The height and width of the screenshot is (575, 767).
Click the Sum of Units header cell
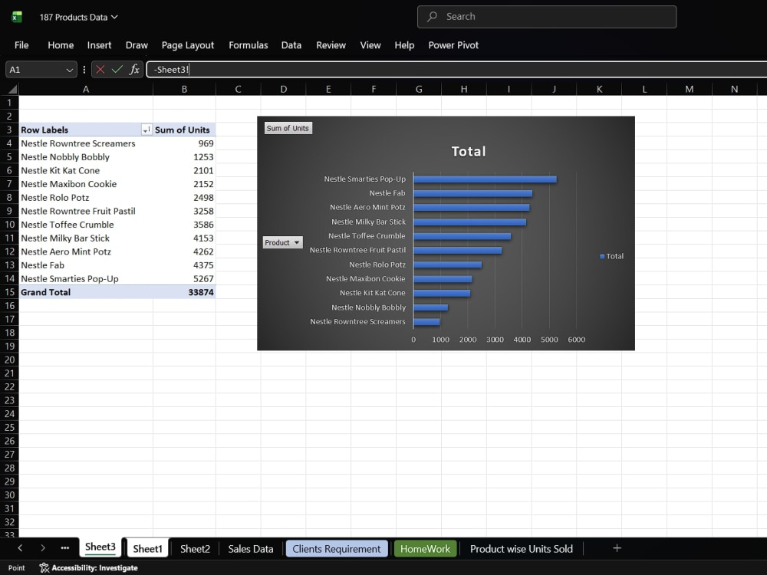184,130
